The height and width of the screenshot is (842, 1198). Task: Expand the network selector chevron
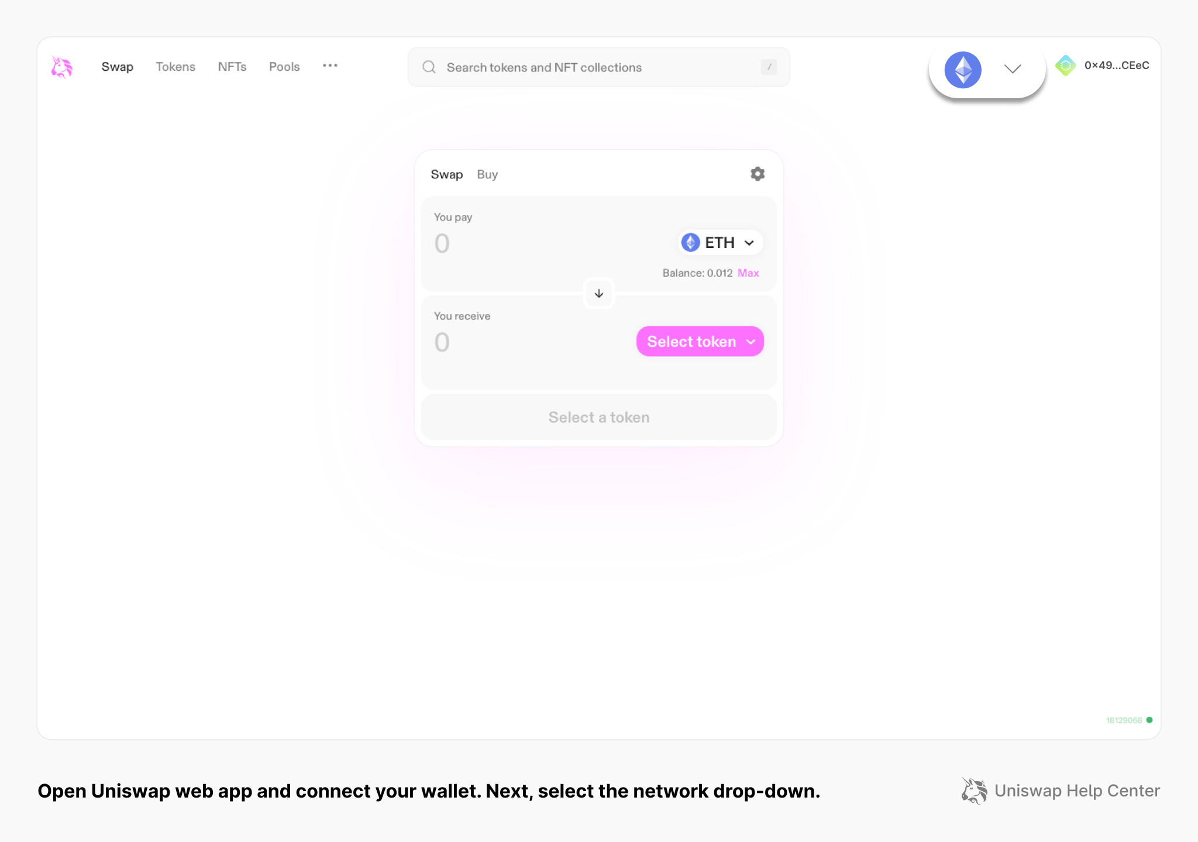(1011, 70)
